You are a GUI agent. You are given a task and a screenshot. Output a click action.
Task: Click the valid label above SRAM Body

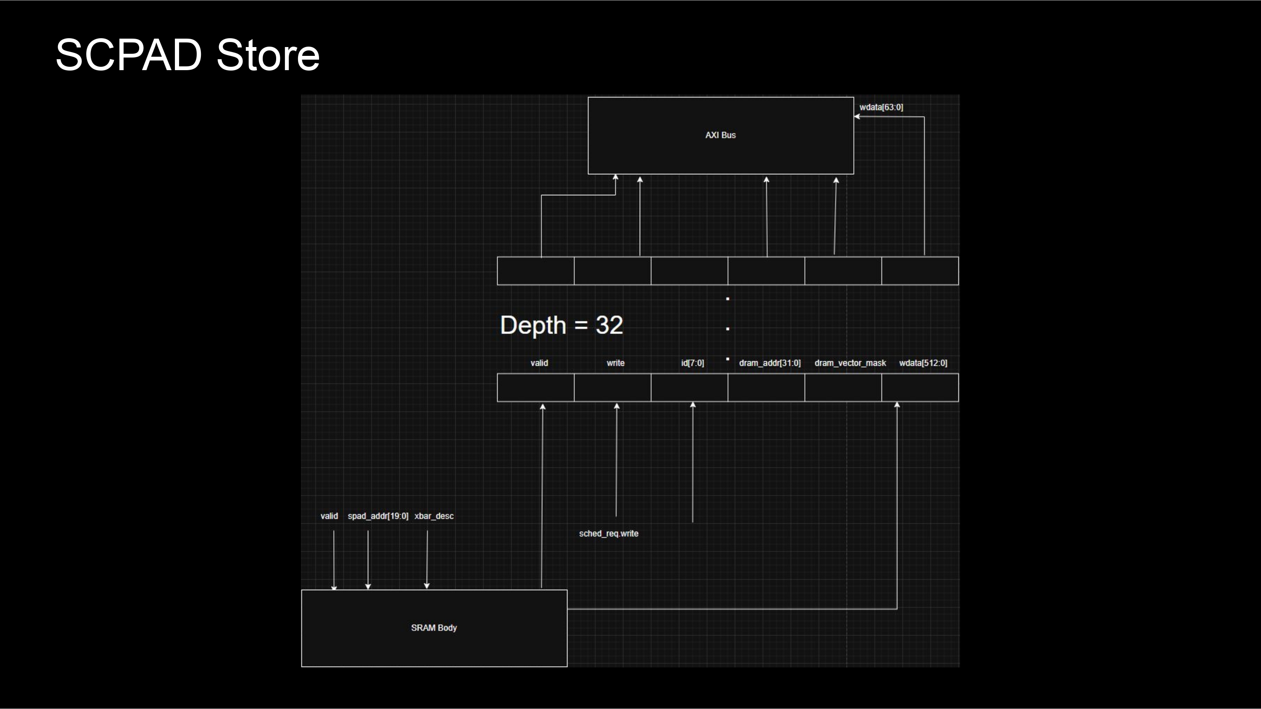(329, 516)
